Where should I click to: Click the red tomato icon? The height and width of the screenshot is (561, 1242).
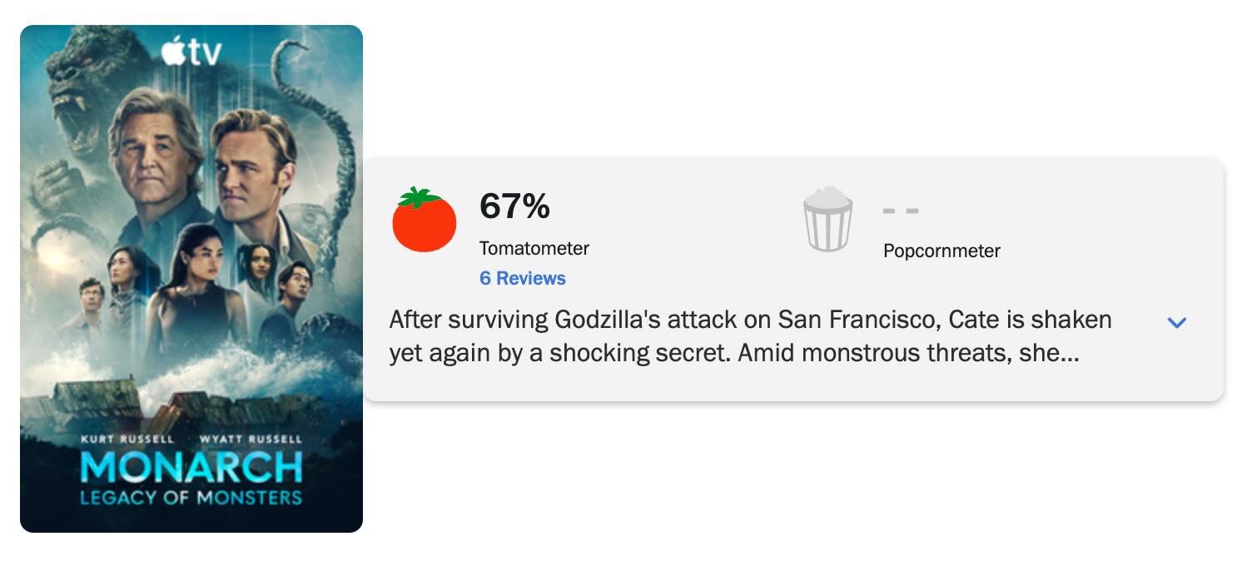click(x=425, y=221)
